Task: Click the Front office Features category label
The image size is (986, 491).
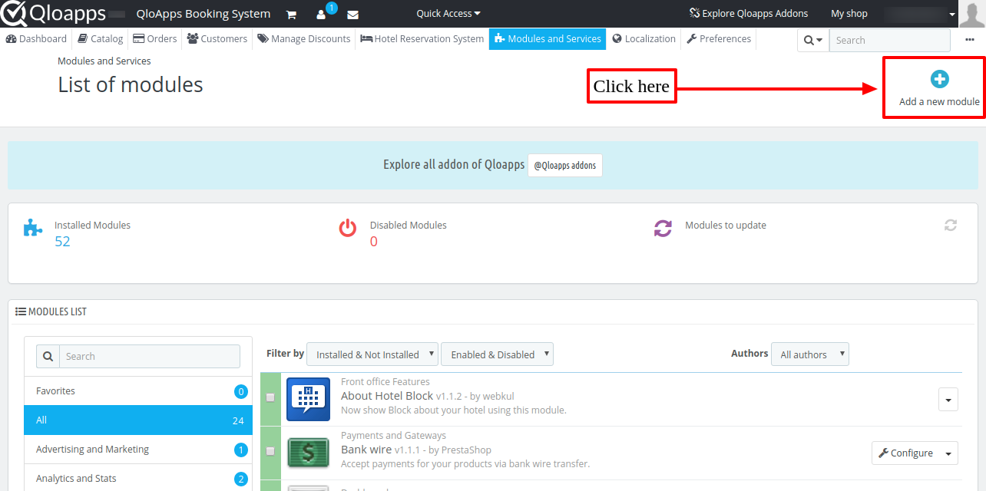Action: coord(385,381)
